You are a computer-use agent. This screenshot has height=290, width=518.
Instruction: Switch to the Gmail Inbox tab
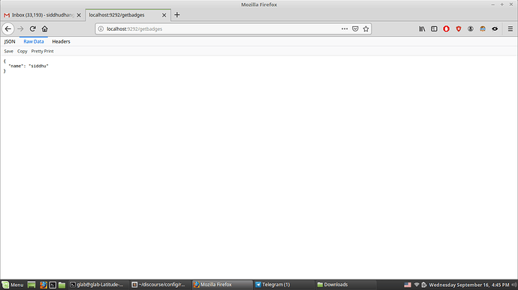[x=42, y=15]
